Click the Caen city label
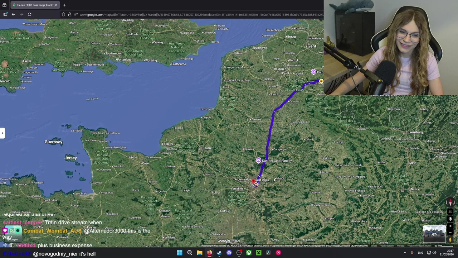Viewport: 458px width, 258px height. click(145, 163)
